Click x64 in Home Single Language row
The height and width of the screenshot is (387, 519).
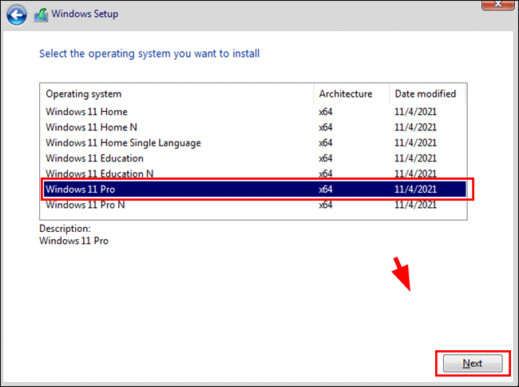[326, 143]
